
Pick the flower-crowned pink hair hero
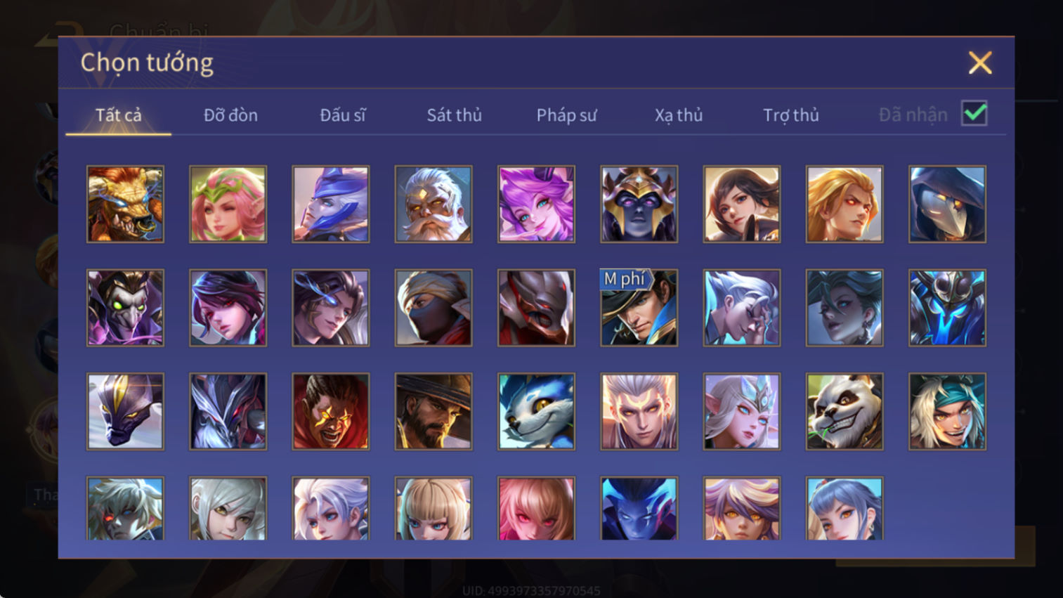[228, 204]
